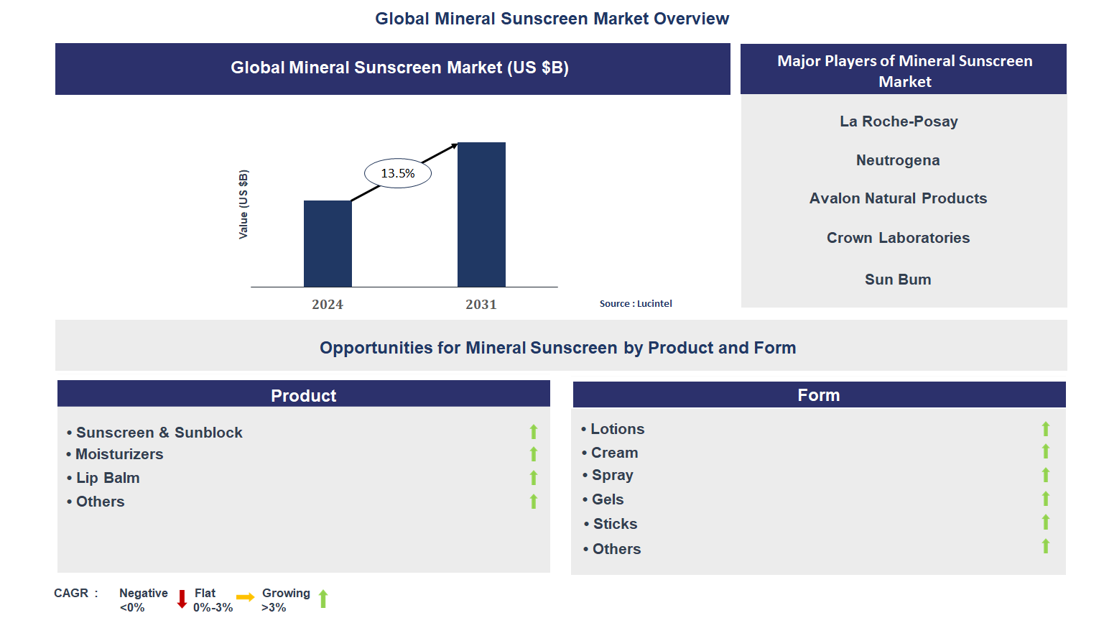The width and height of the screenshot is (1104, 641).
Task: Toggle the green indicator beside Cream
Action: click(1046, 452)
